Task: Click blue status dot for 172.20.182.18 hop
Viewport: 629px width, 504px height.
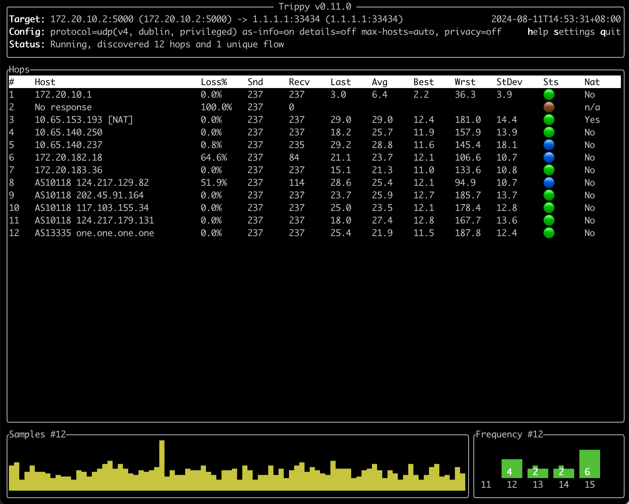Action: pos(549,158)
